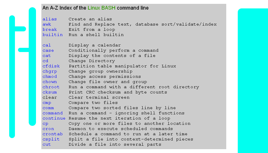Select the case command link
This screenshot has height=153, width=268.
[x=48, y=50]
